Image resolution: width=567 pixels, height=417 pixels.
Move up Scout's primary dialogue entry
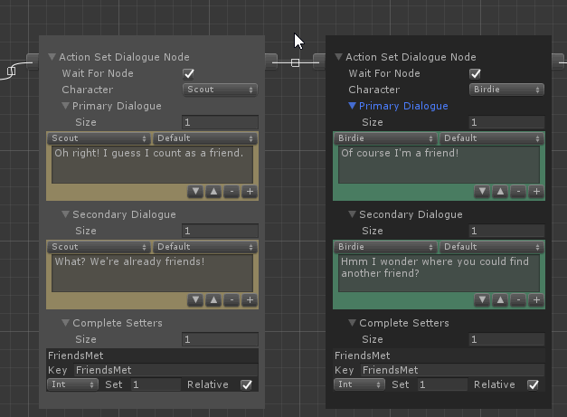coord(213,192)
